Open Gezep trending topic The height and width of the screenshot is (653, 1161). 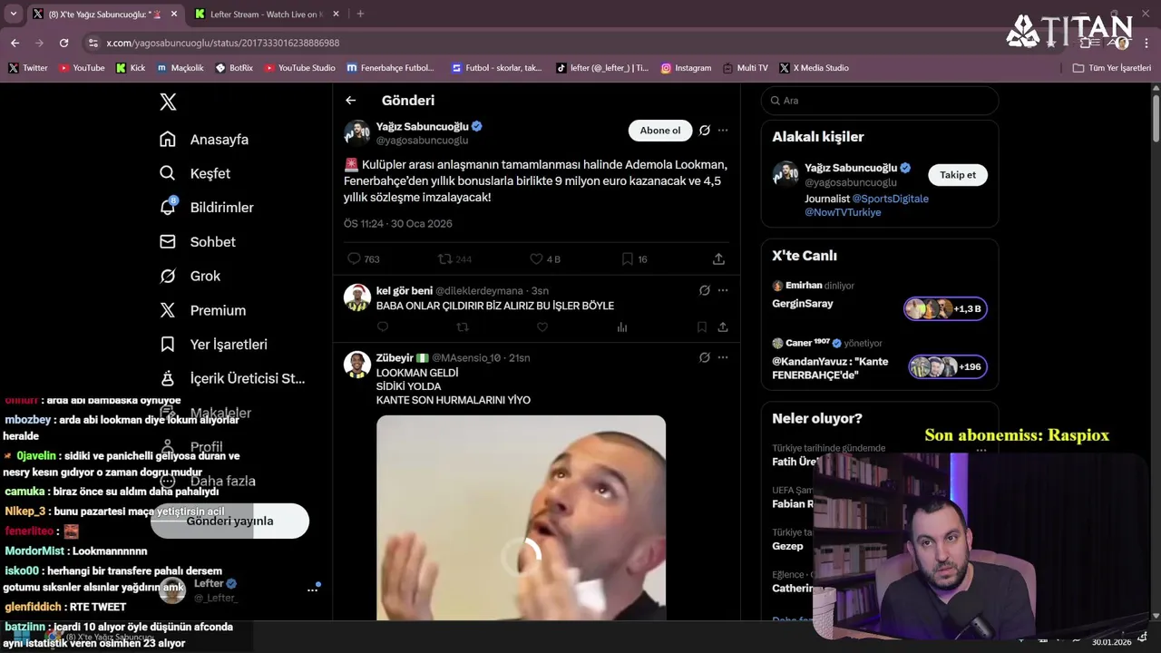pyautogui.click(x=787, y=546)
